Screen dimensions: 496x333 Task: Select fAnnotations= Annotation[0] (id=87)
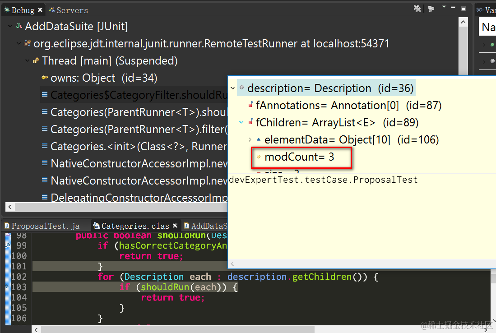348,105
